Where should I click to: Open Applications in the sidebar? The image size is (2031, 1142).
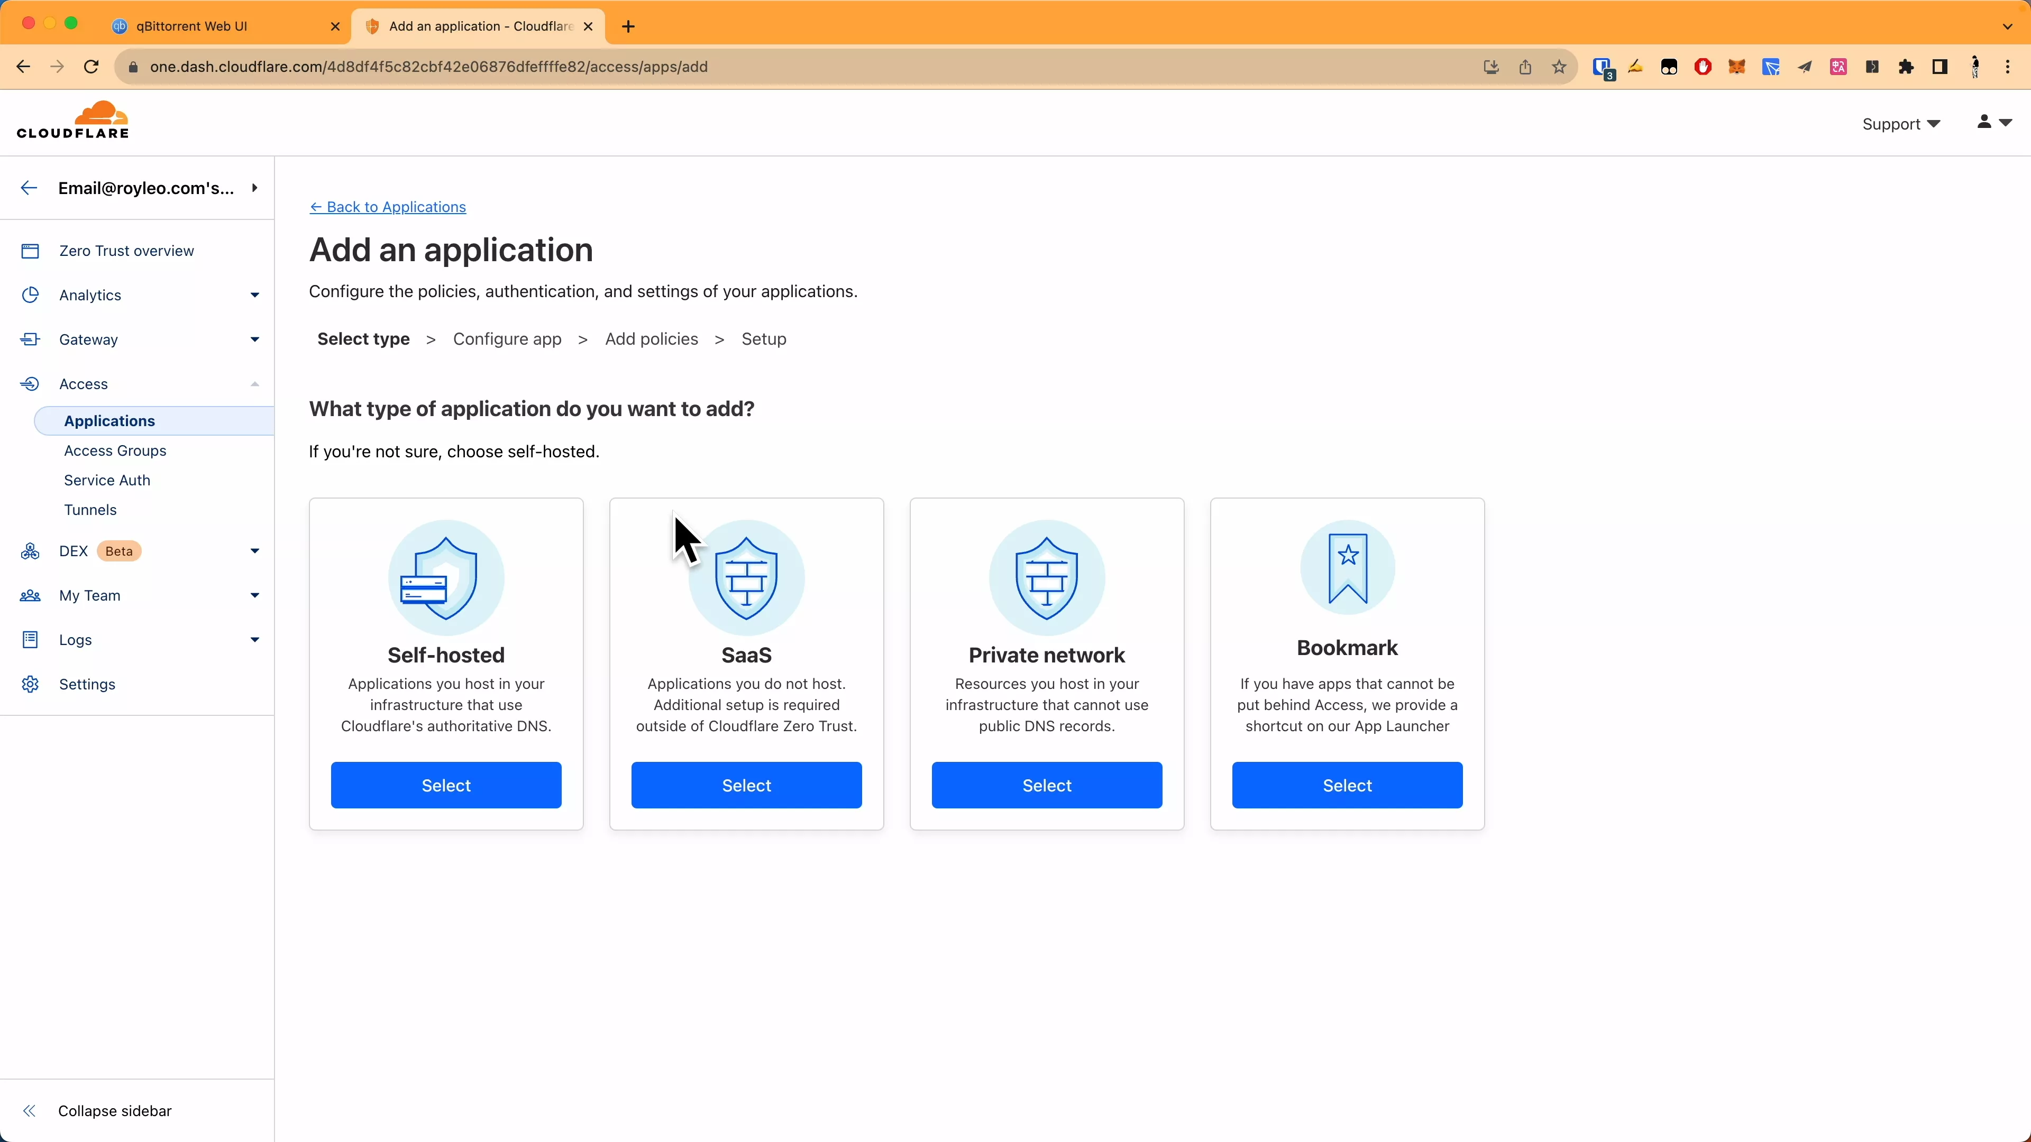[154, 421]
